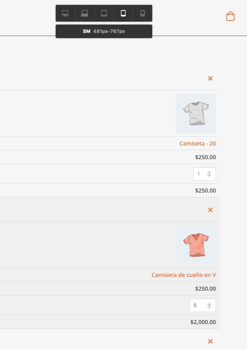Remove Camiseta - 20 with orange X
The height and width of the screenshot is (349, 247).
[210, 78]
